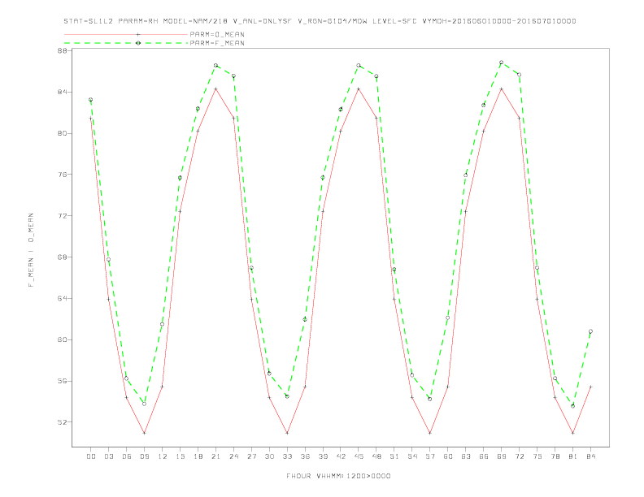The image size is (644, 497).
Task: Click the x-axis tick label 00
Action: (91, 456)
